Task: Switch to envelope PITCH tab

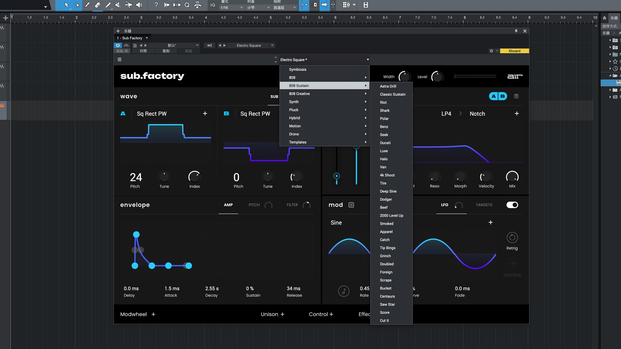Action: click(x=254, y=205)
